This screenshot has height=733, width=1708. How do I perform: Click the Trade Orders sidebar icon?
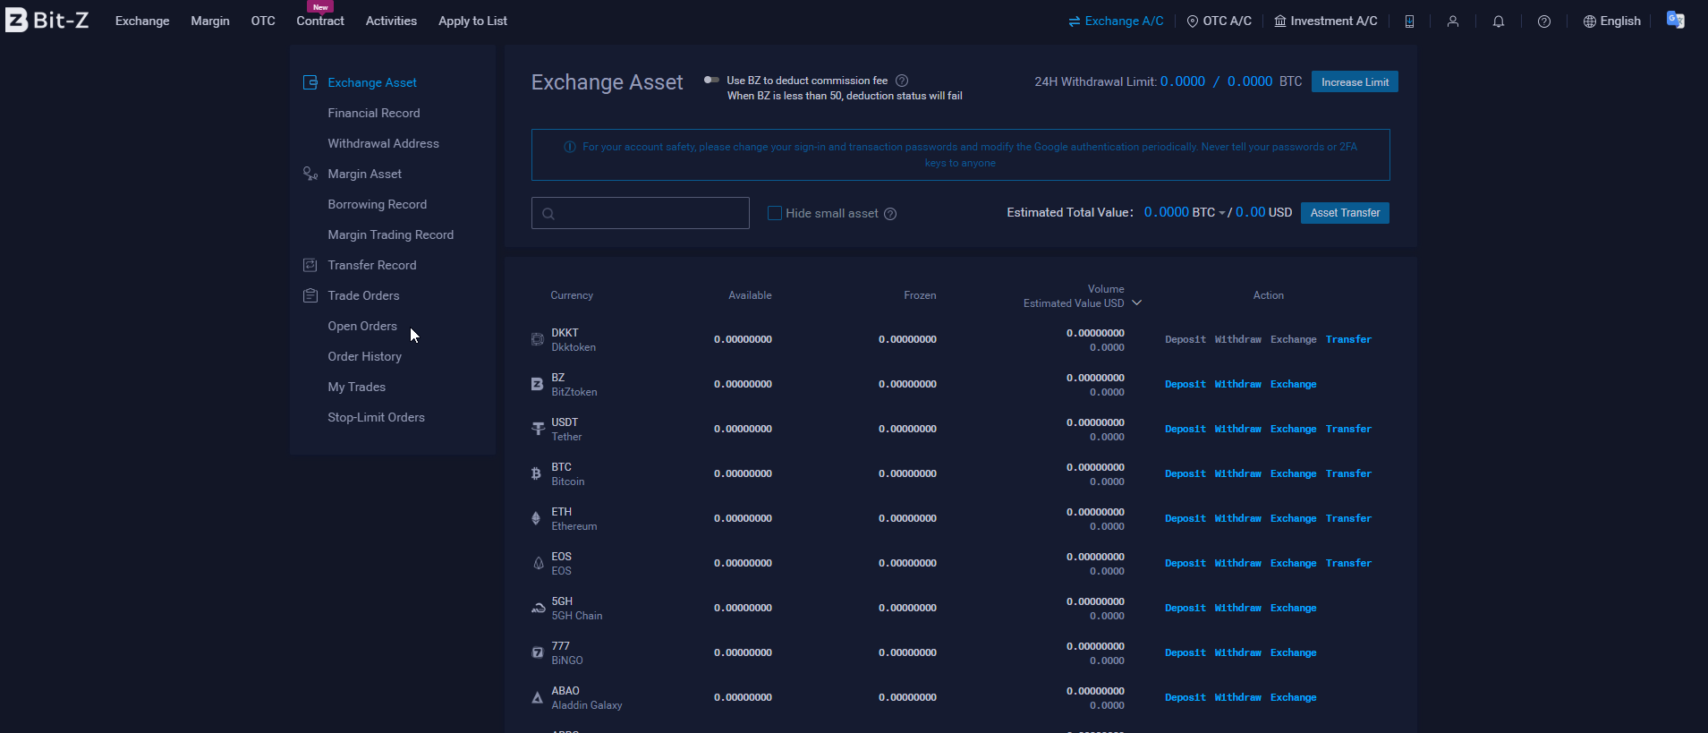point(310,295)
